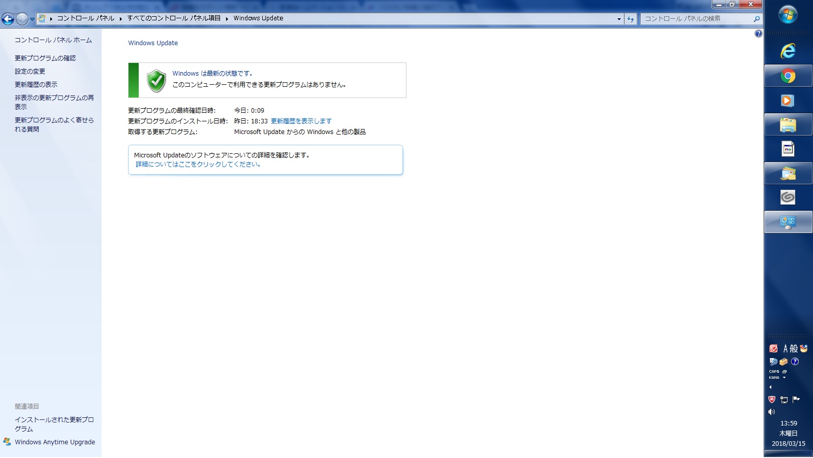Click the Windows は最新の状態です status heading

pyautogui.click(x=212, y=74)
